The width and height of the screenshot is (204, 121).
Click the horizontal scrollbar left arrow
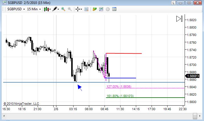[4, 116]
